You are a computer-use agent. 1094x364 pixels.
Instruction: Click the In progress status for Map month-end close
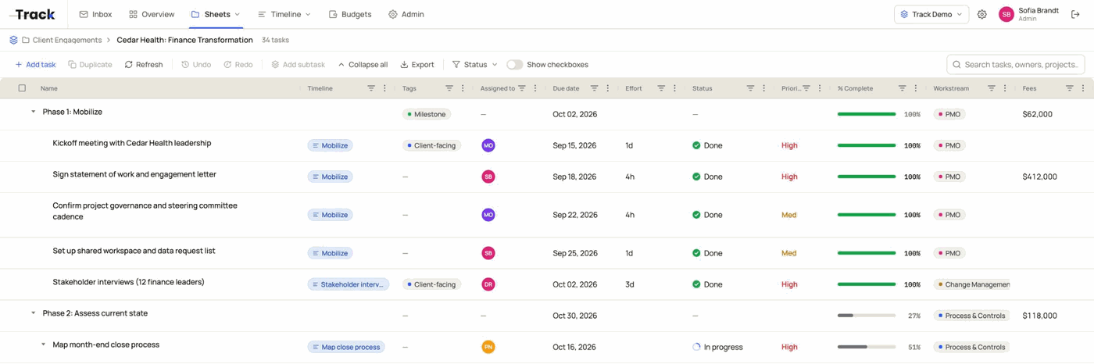(x=717, y=347)
